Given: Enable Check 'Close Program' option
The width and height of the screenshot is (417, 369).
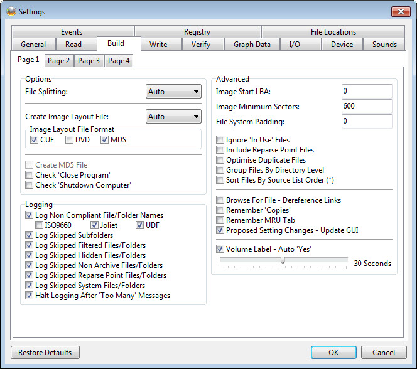Looking at the screenshot, I should coord(29,175).
